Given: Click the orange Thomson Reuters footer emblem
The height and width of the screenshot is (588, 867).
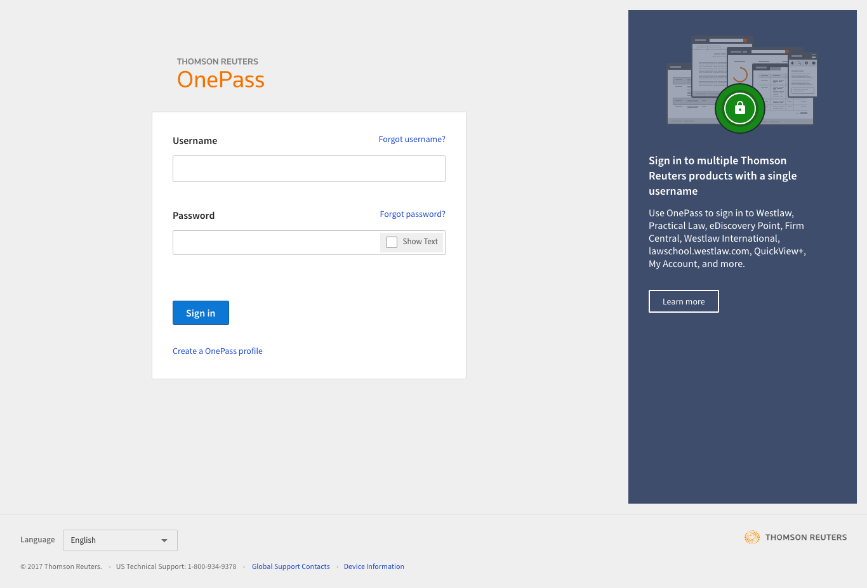Looking at the screenshot, I should click(751, 537).
